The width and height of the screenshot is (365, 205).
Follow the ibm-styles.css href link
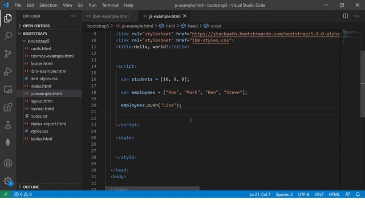(x=210, y=40)
